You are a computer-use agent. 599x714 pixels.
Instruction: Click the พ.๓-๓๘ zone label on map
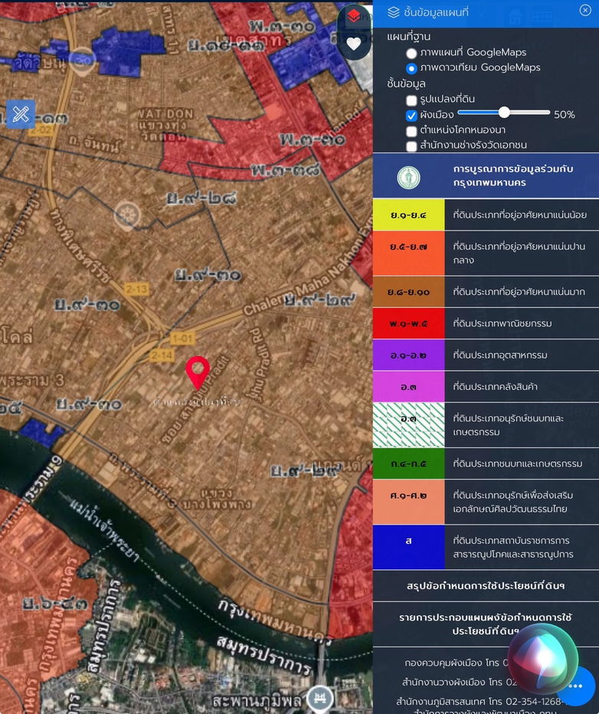[x=286, y=170]
